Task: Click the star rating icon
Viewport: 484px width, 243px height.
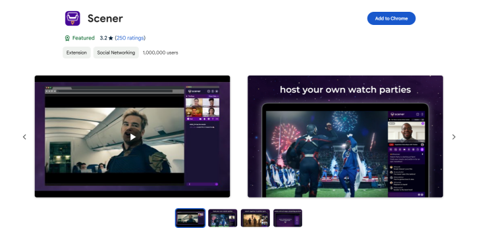Action: [x=111, y=38]
